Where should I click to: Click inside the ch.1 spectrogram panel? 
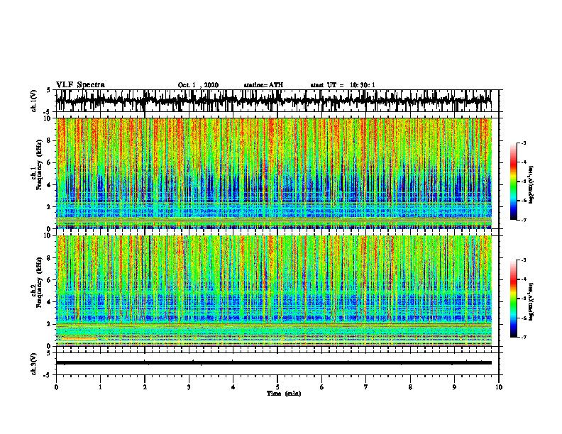pyautogui.click(x=273, y=173)
